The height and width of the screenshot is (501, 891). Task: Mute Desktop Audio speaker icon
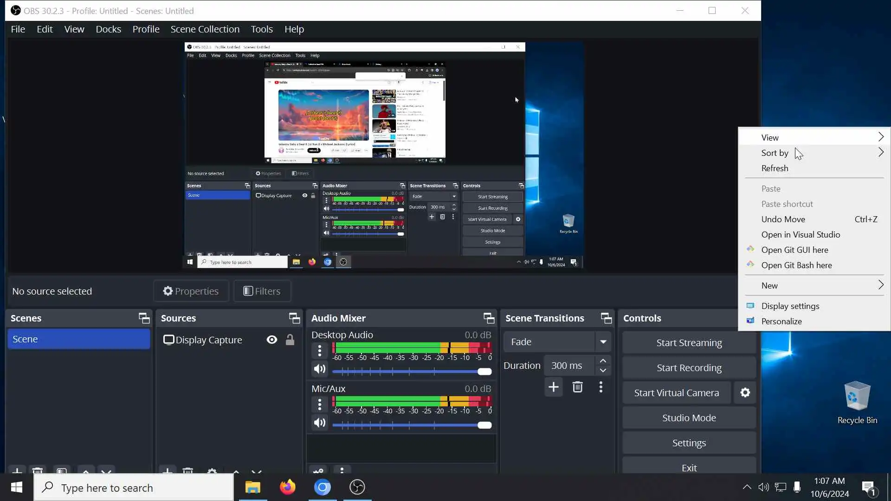point(320,369)
